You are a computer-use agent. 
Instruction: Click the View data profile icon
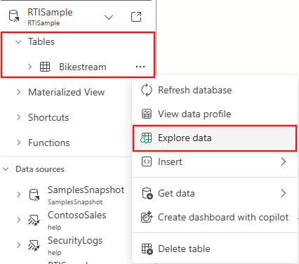tap(147, 114)
